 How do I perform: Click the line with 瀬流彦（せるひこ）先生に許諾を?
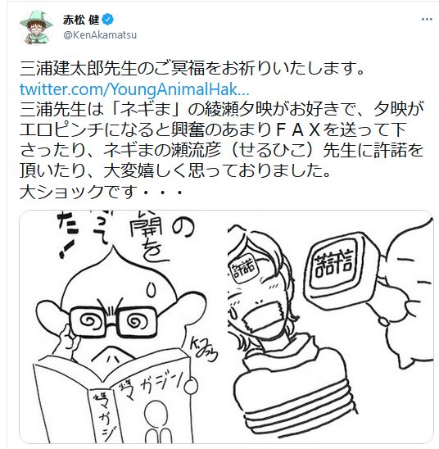[x=222, y=150]
